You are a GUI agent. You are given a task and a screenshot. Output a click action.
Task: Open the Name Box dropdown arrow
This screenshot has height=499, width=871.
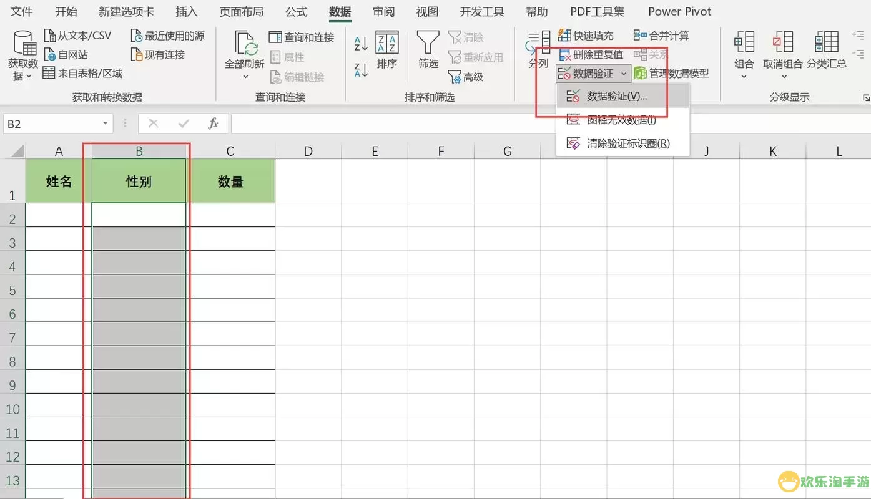pyautogui.click(x=105, y=124)
